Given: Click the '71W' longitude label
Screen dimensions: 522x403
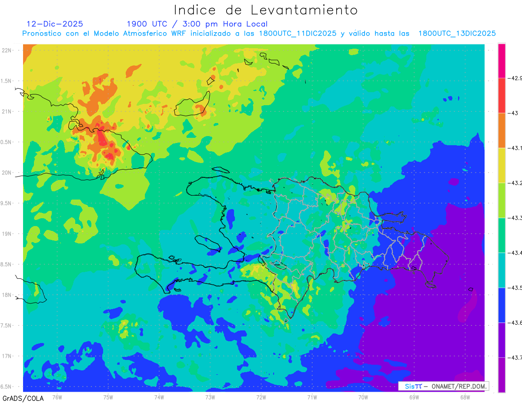Looking at the screenshot, I should (312, 397).
